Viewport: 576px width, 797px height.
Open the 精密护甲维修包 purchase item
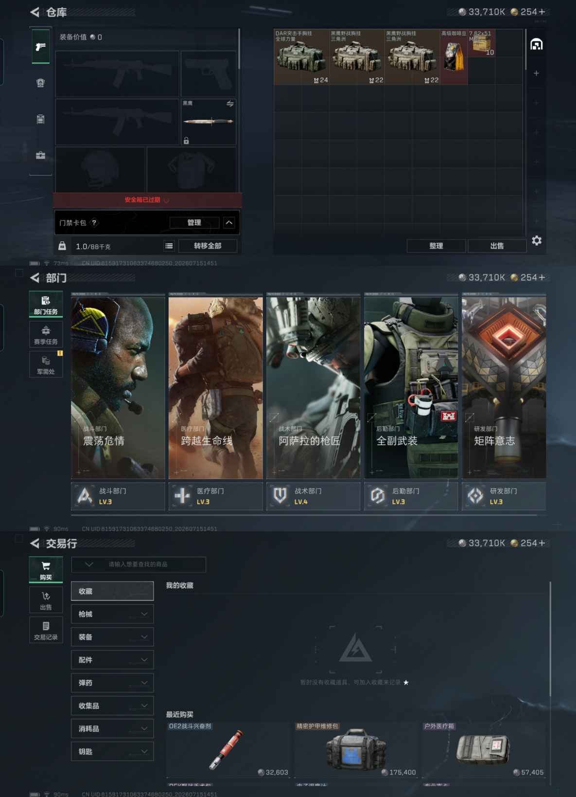(356, 749)
